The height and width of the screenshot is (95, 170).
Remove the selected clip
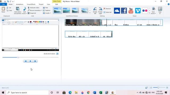[x=107, y=9]
